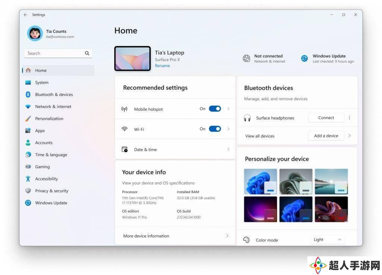The image size is (382, 275).
Task: Click the Time & language globe icon
Action: click(x=28, y=155)
